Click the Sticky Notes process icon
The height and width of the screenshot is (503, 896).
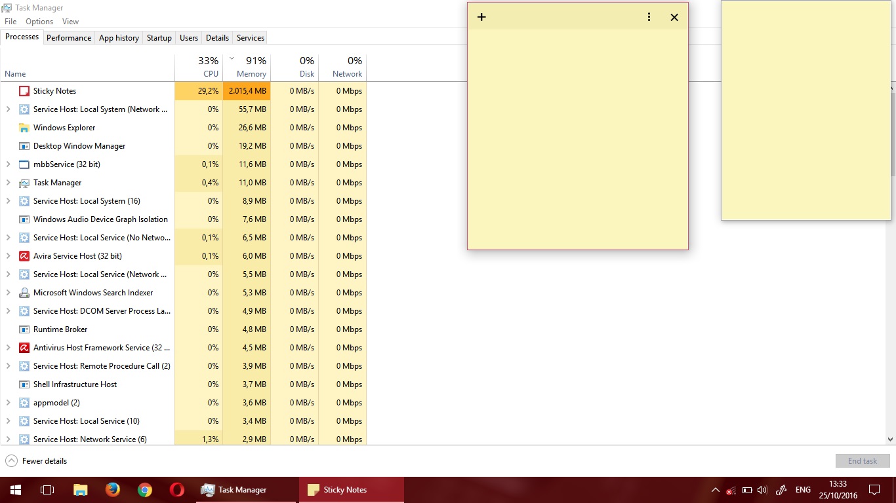24,91
